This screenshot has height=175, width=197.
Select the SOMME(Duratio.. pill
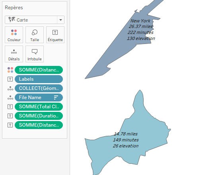[x=39, y=116]
